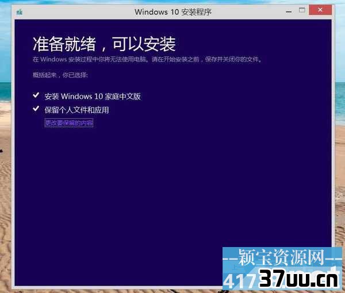Minimize the Windows 10 安装程序 window
This screenshot has width=345, height=293.
(x=289, y=11)
